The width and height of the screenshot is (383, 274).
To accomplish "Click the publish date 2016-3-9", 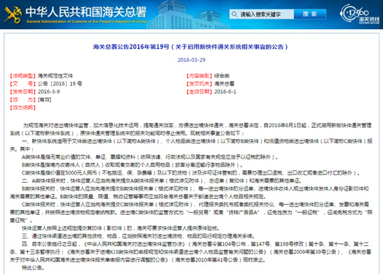I will coord(49,92).
